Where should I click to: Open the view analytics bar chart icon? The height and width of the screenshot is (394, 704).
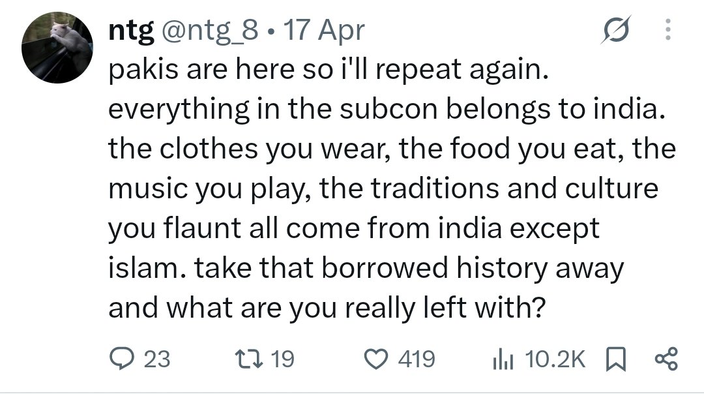click(x=503, y=360)
